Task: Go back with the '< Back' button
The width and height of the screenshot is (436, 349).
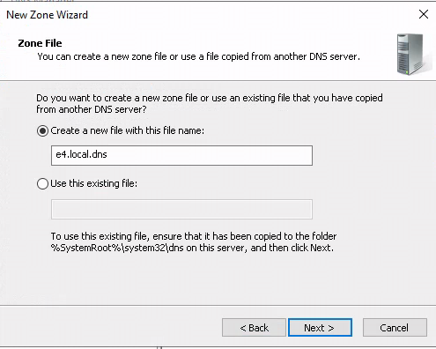Action: [254, 328]
